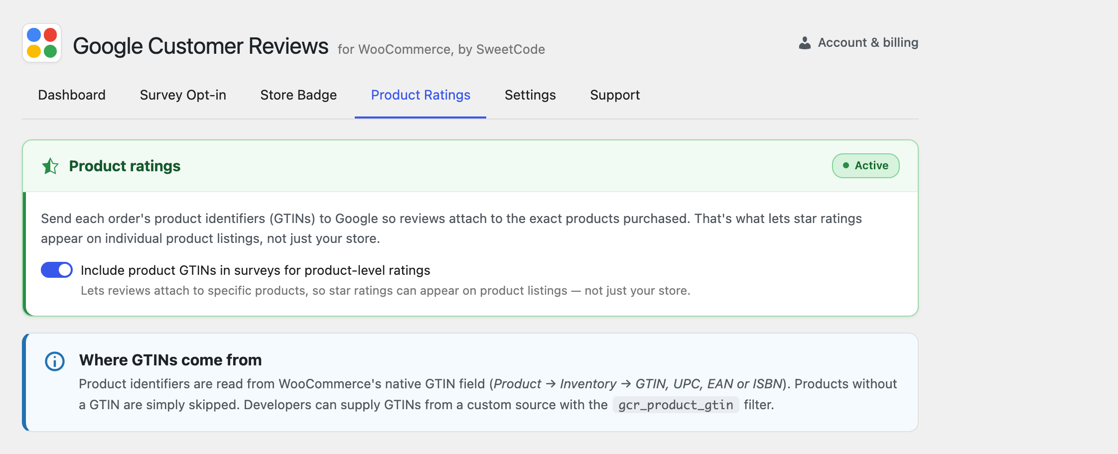
Task: Click the Active status badge
Action: [866, 166]
